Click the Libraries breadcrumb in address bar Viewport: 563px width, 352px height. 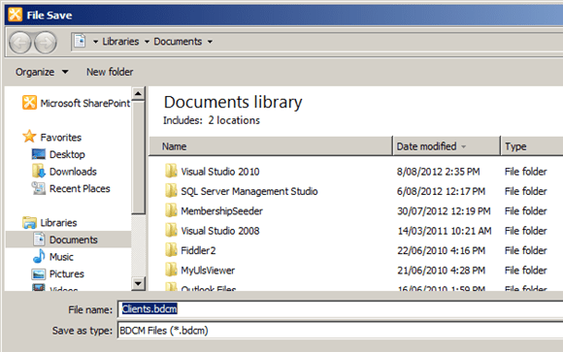point(120,42)
